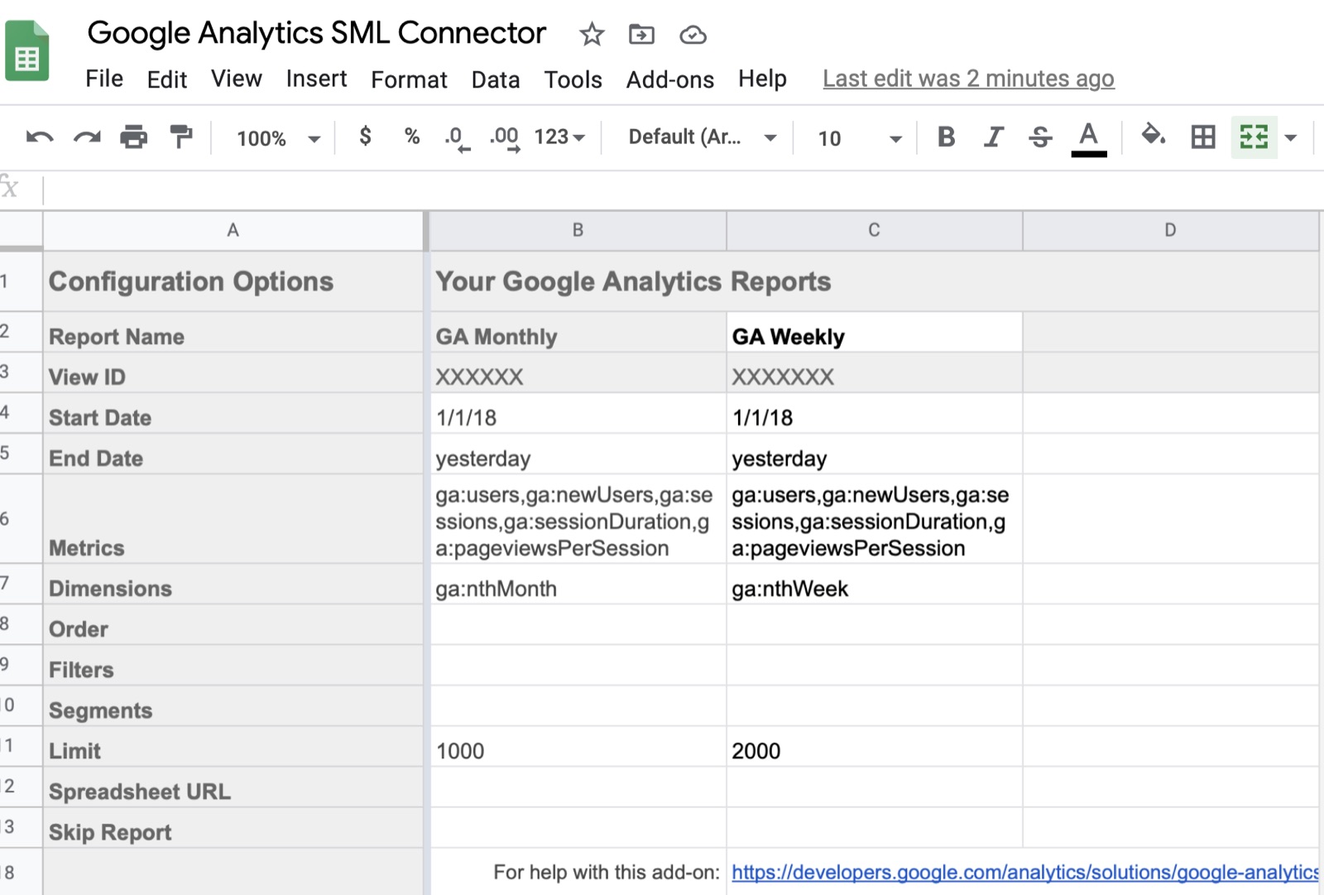The image size is (1324, 895).
Task: Open the File menu
Action: pyautogui.click(x=104, y=79)
